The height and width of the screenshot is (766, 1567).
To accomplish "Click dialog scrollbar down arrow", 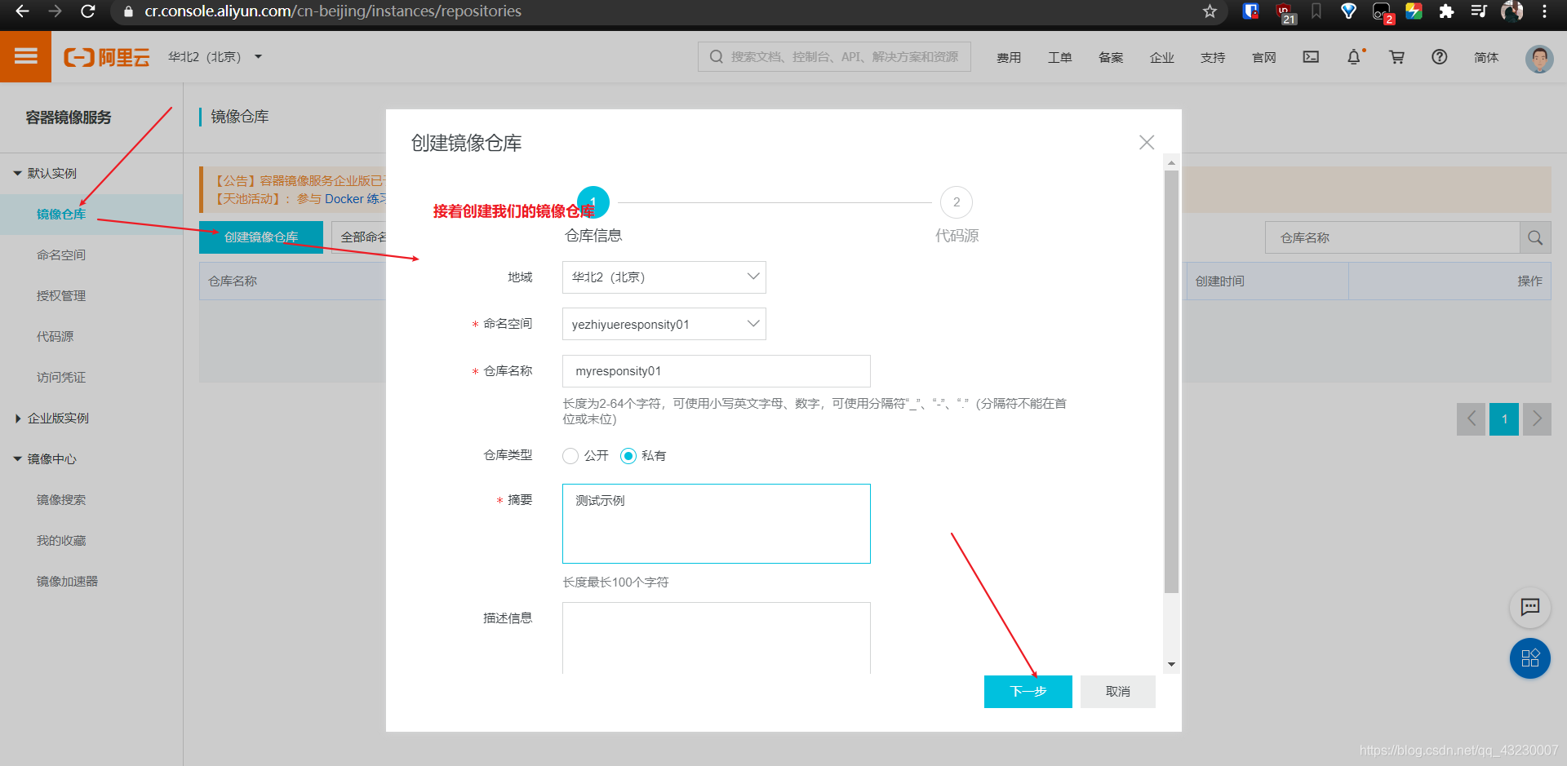I will tap(1171, 665).
